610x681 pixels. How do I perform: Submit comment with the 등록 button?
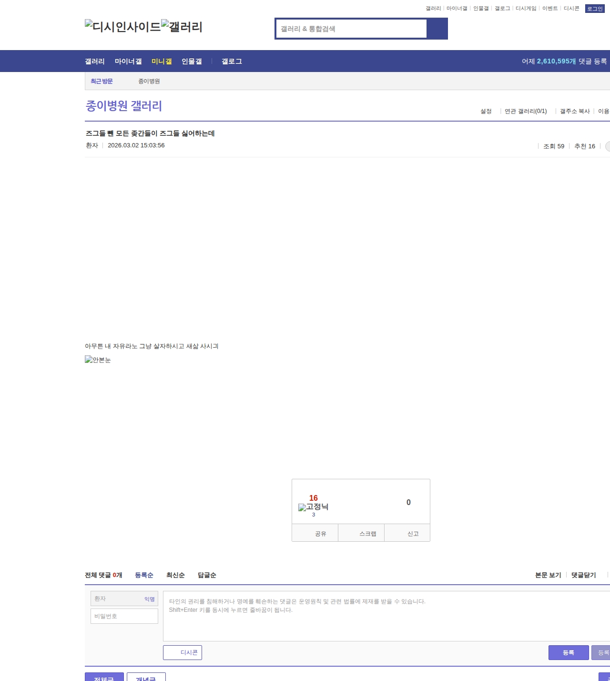pyautogui.click(x=569, y=652)
